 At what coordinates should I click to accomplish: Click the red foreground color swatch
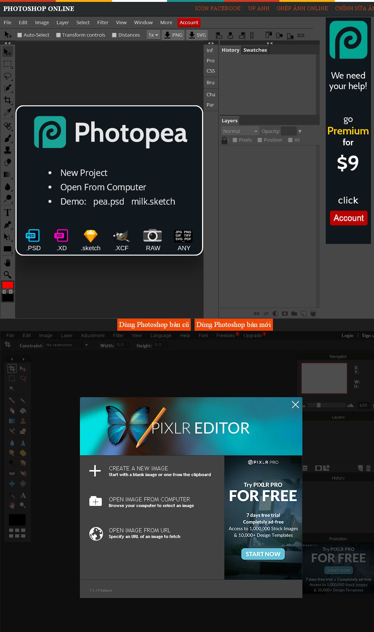click(8, 285)
